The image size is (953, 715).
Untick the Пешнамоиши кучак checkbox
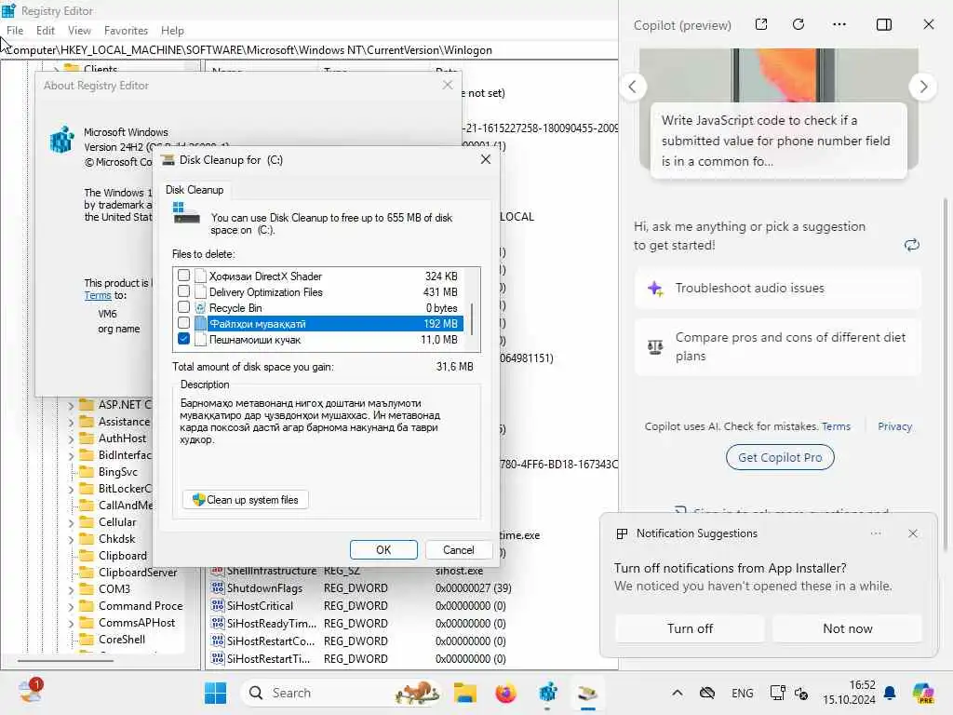coord(183,339)
